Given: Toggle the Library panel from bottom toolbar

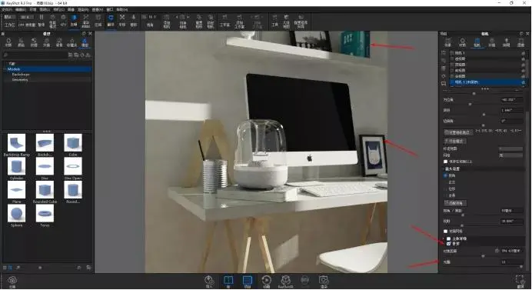Looking at the screenshot, I should tap(228, 282).
